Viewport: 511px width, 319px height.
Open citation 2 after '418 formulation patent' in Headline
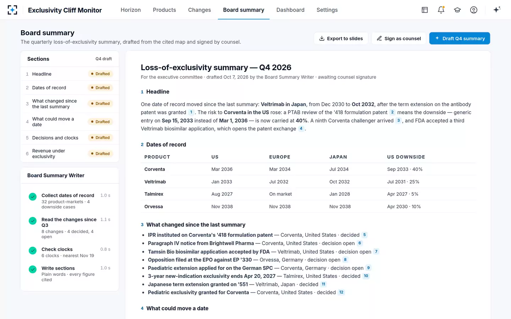point(392,112)
